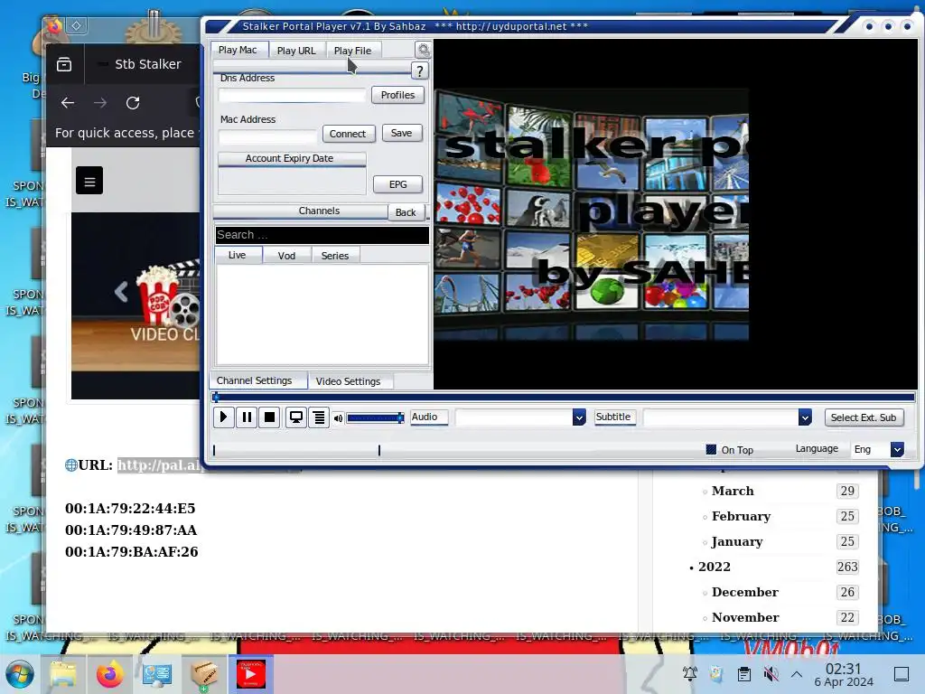925x694 pixels.
Task: Click the red player taskbar icon
Action: [x=251, y=674]
